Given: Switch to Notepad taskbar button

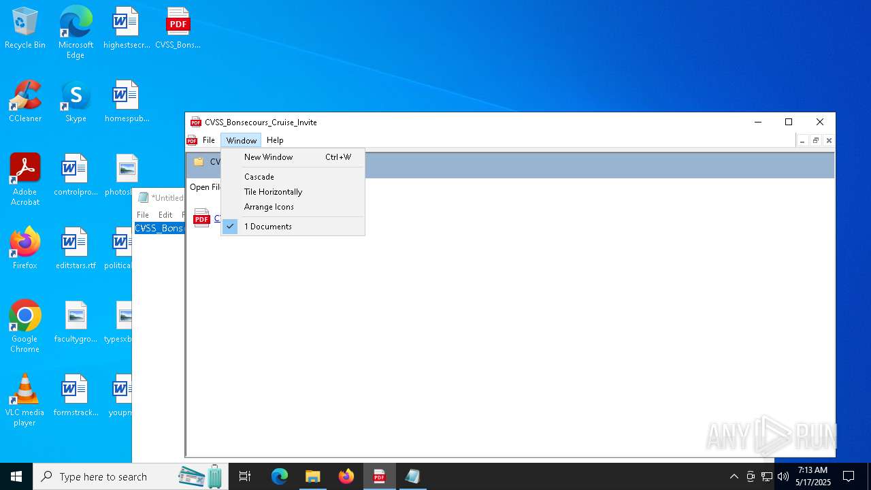Looking at the screenshot, I should coord(413,476).
